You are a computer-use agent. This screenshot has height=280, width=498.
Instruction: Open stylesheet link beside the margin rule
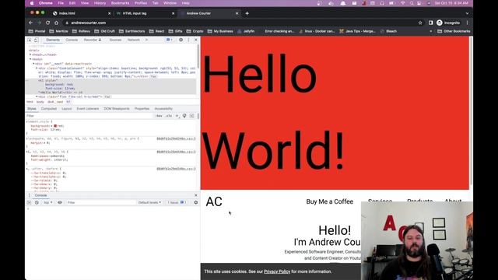176,138
